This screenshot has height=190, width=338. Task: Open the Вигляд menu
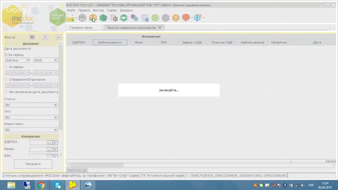98,10
